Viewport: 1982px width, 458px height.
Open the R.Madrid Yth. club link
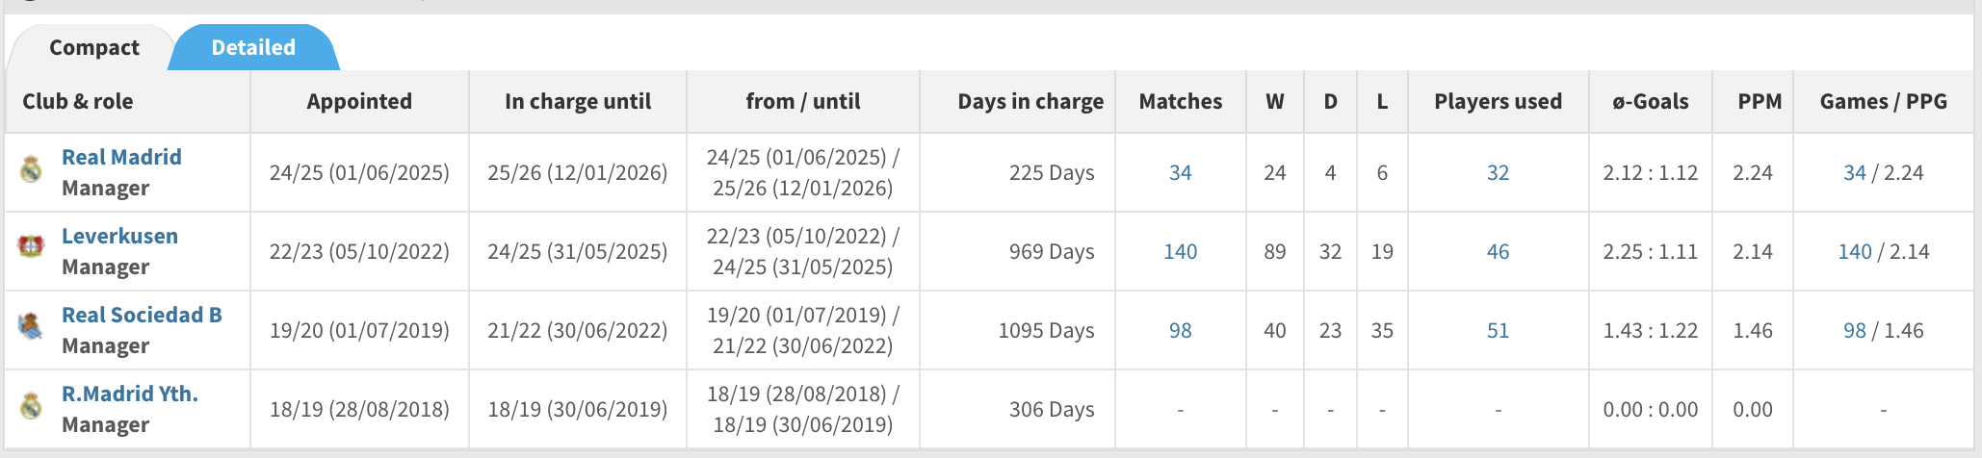tap(130, 394)
